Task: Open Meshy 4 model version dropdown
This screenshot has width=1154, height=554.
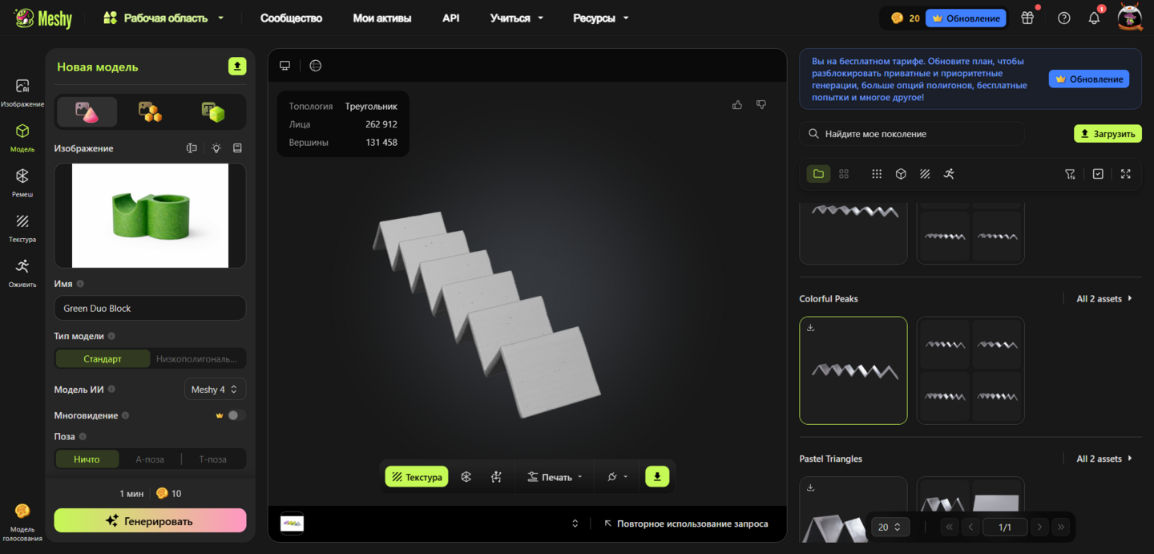Action: coord(215,390)
